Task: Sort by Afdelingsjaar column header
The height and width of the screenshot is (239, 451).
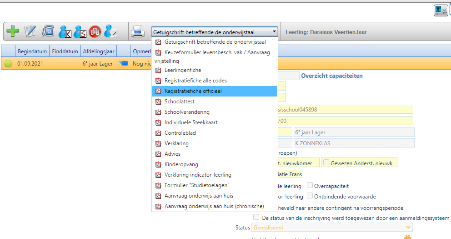Action: (x=99, y=51)
